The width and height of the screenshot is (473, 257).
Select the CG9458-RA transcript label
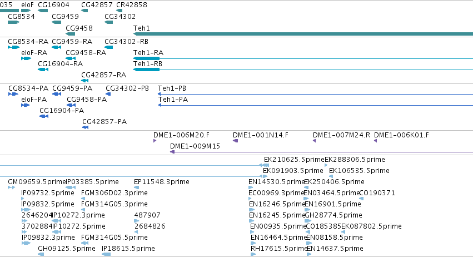click(x=86, y=53)
